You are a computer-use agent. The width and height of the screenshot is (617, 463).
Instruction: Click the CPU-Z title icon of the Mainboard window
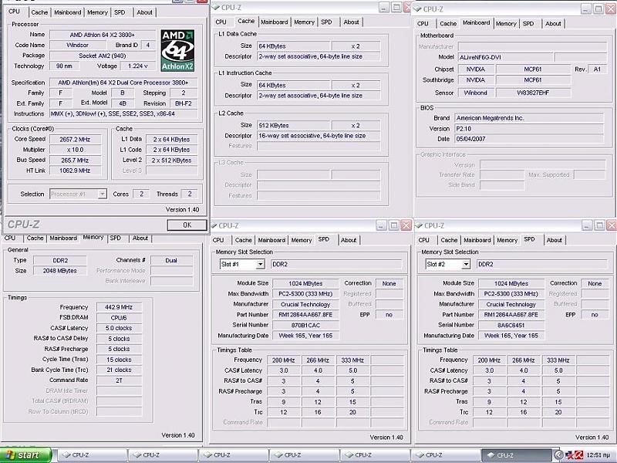pyautogui.click(x=418, y=8)
